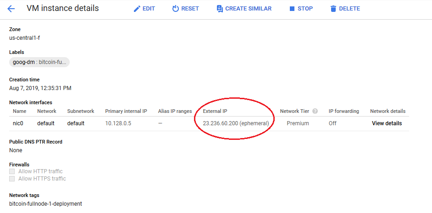The width and height of the screenshot is (432, 213).
Task: Click the Allow HTTP traffic label
Action: 40,171
